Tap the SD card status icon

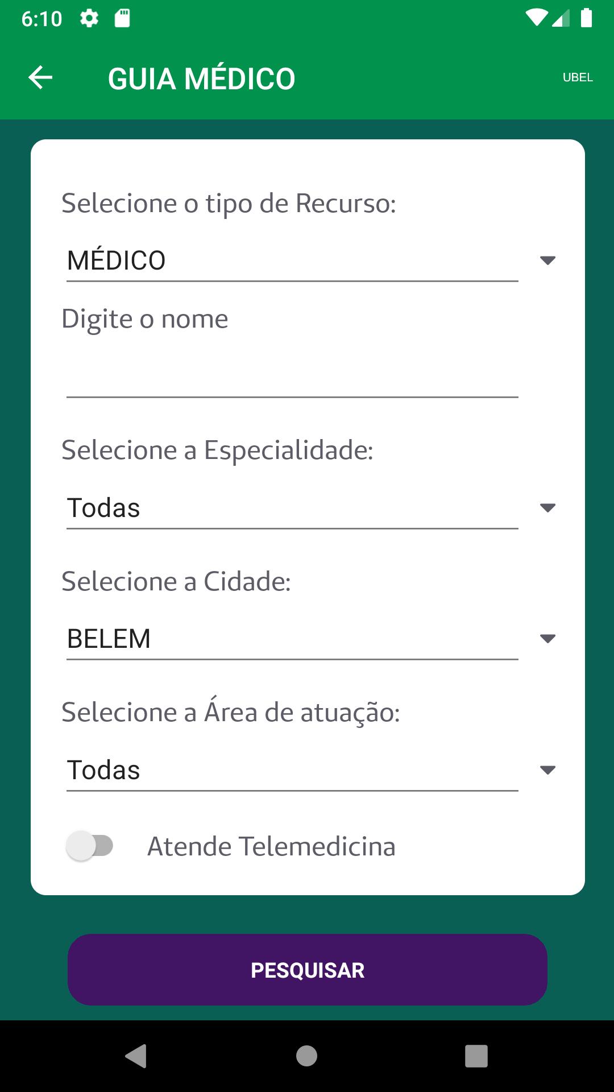pyautogui.click(x=122, y=19)
